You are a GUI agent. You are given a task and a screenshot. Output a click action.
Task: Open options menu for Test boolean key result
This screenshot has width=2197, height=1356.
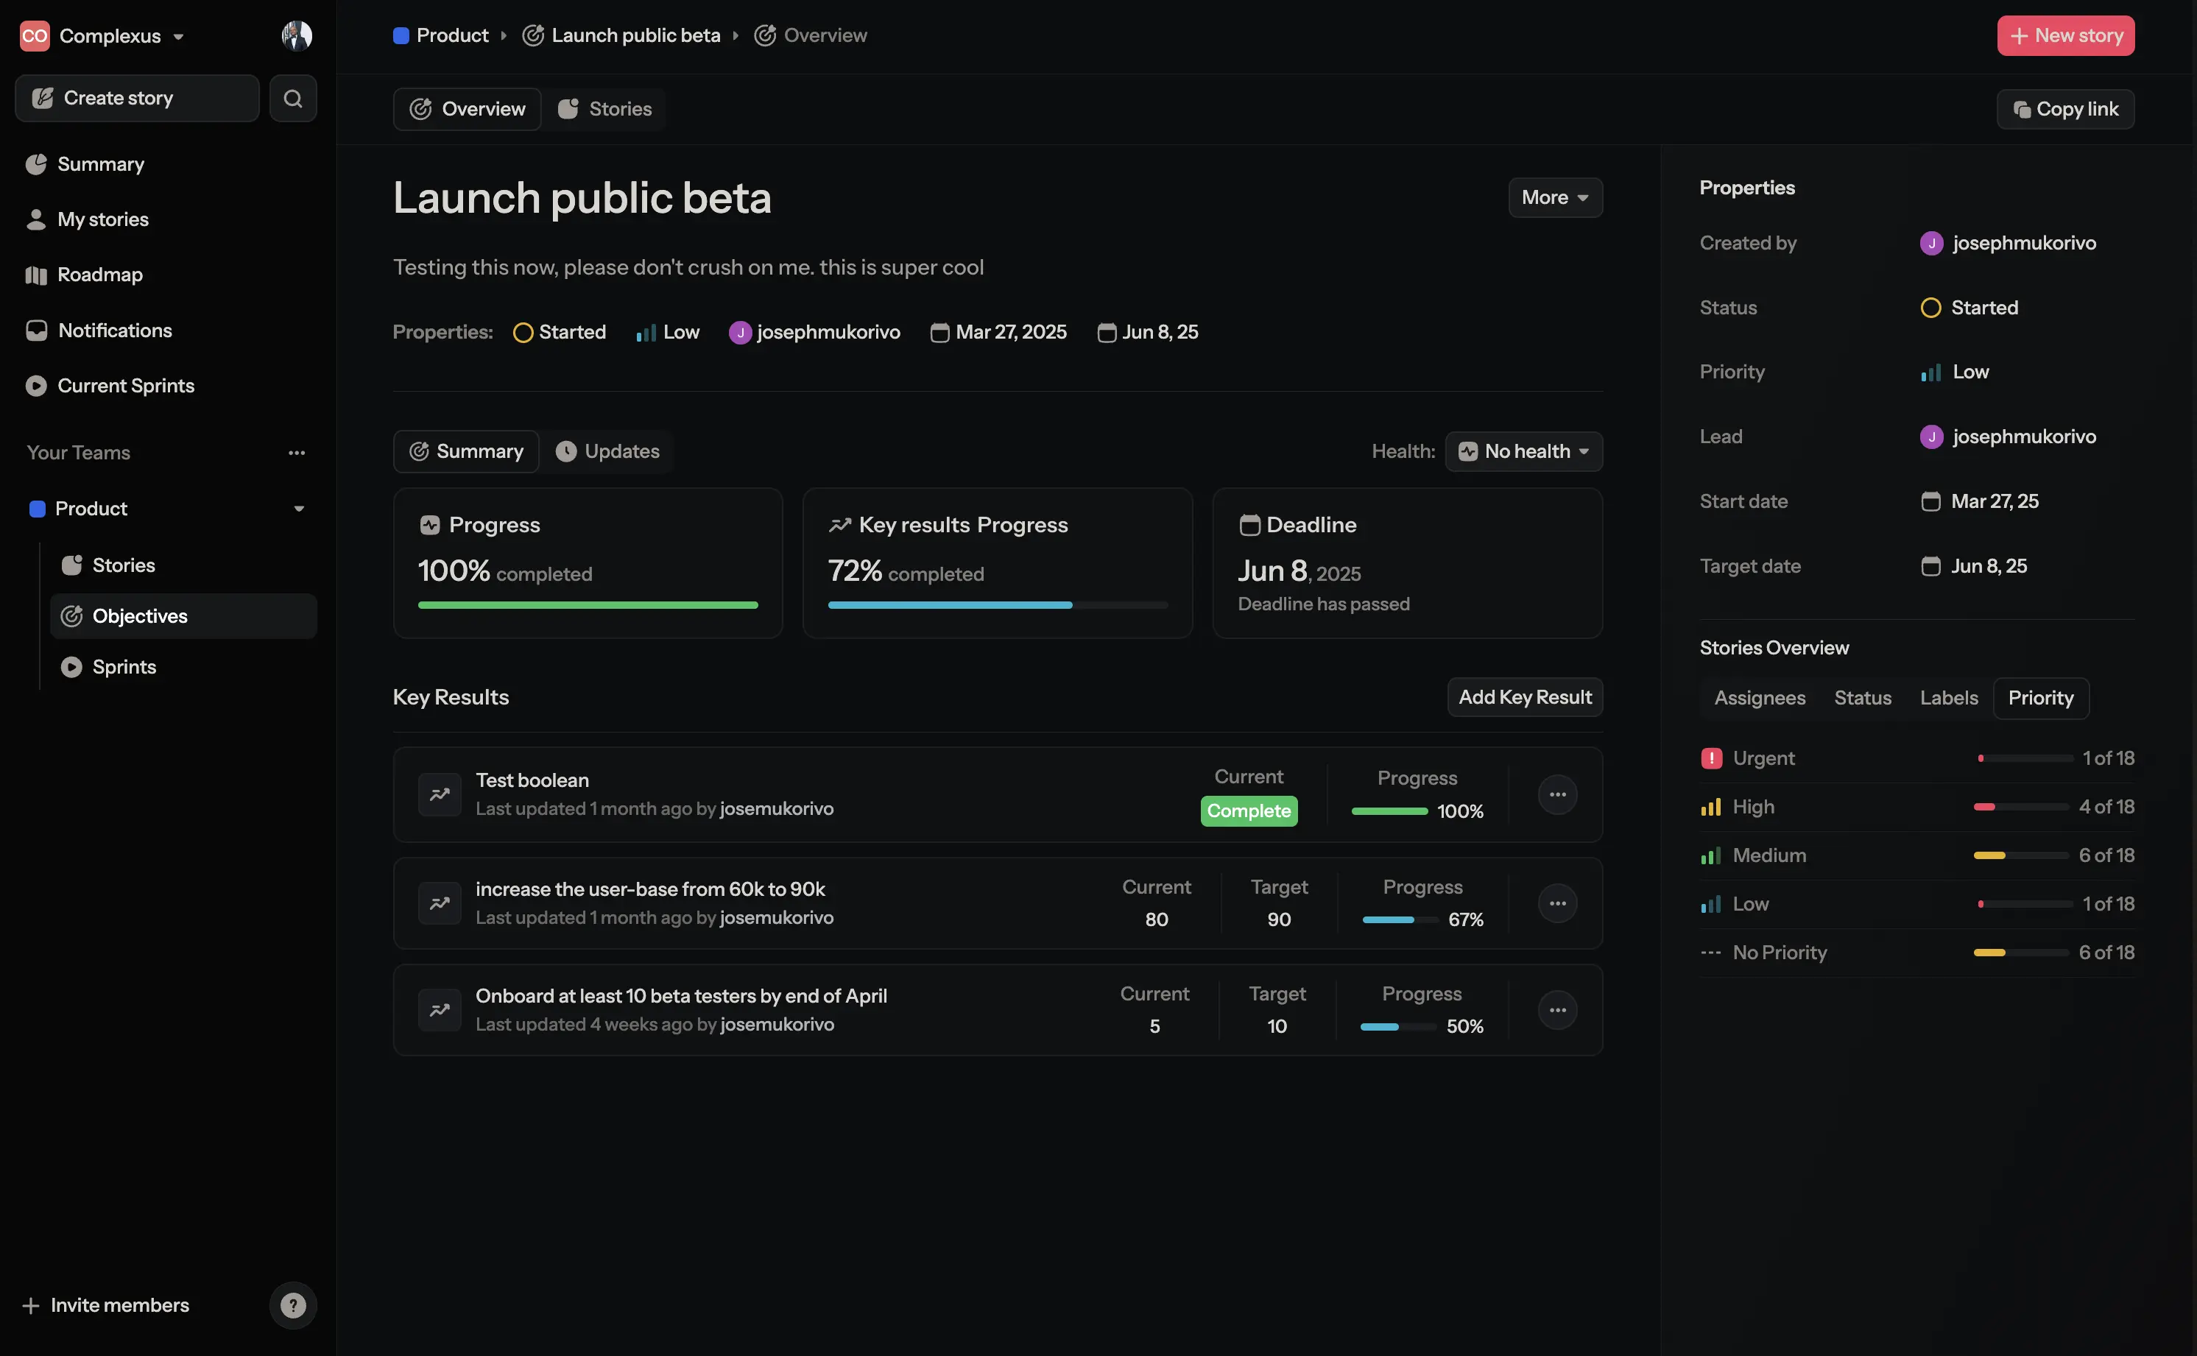[x=1558, y=794]
